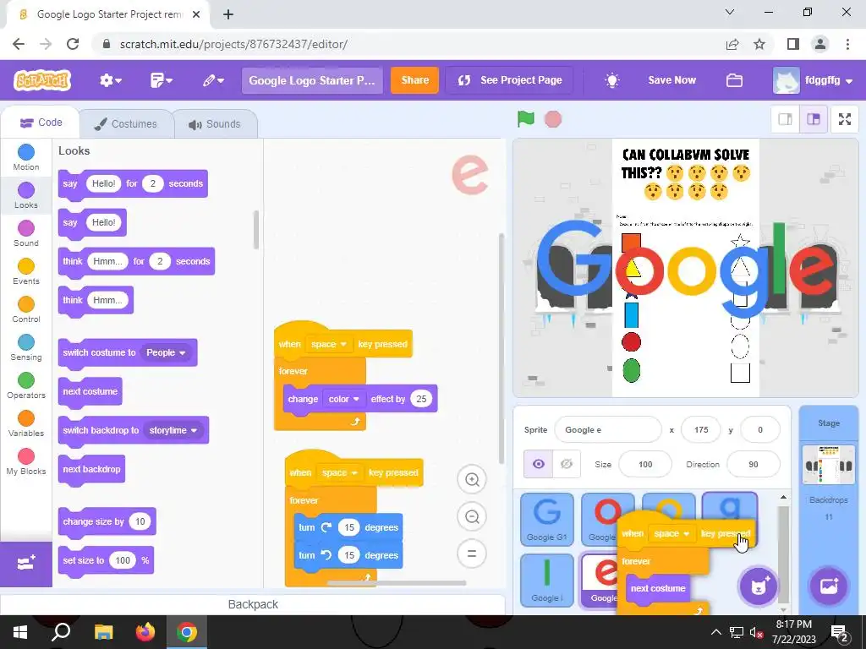Click the sprite Direction field
This screenshot has width=866, height=649.
click(754, 464)
